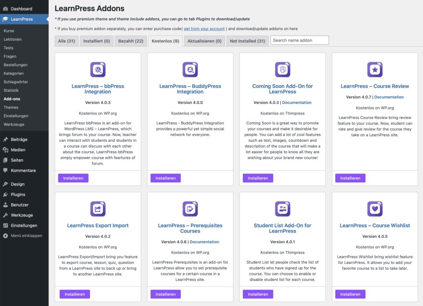Install the Course Wishlist addon
Viewport: 423px width, 306px height.
click(350, 294)
